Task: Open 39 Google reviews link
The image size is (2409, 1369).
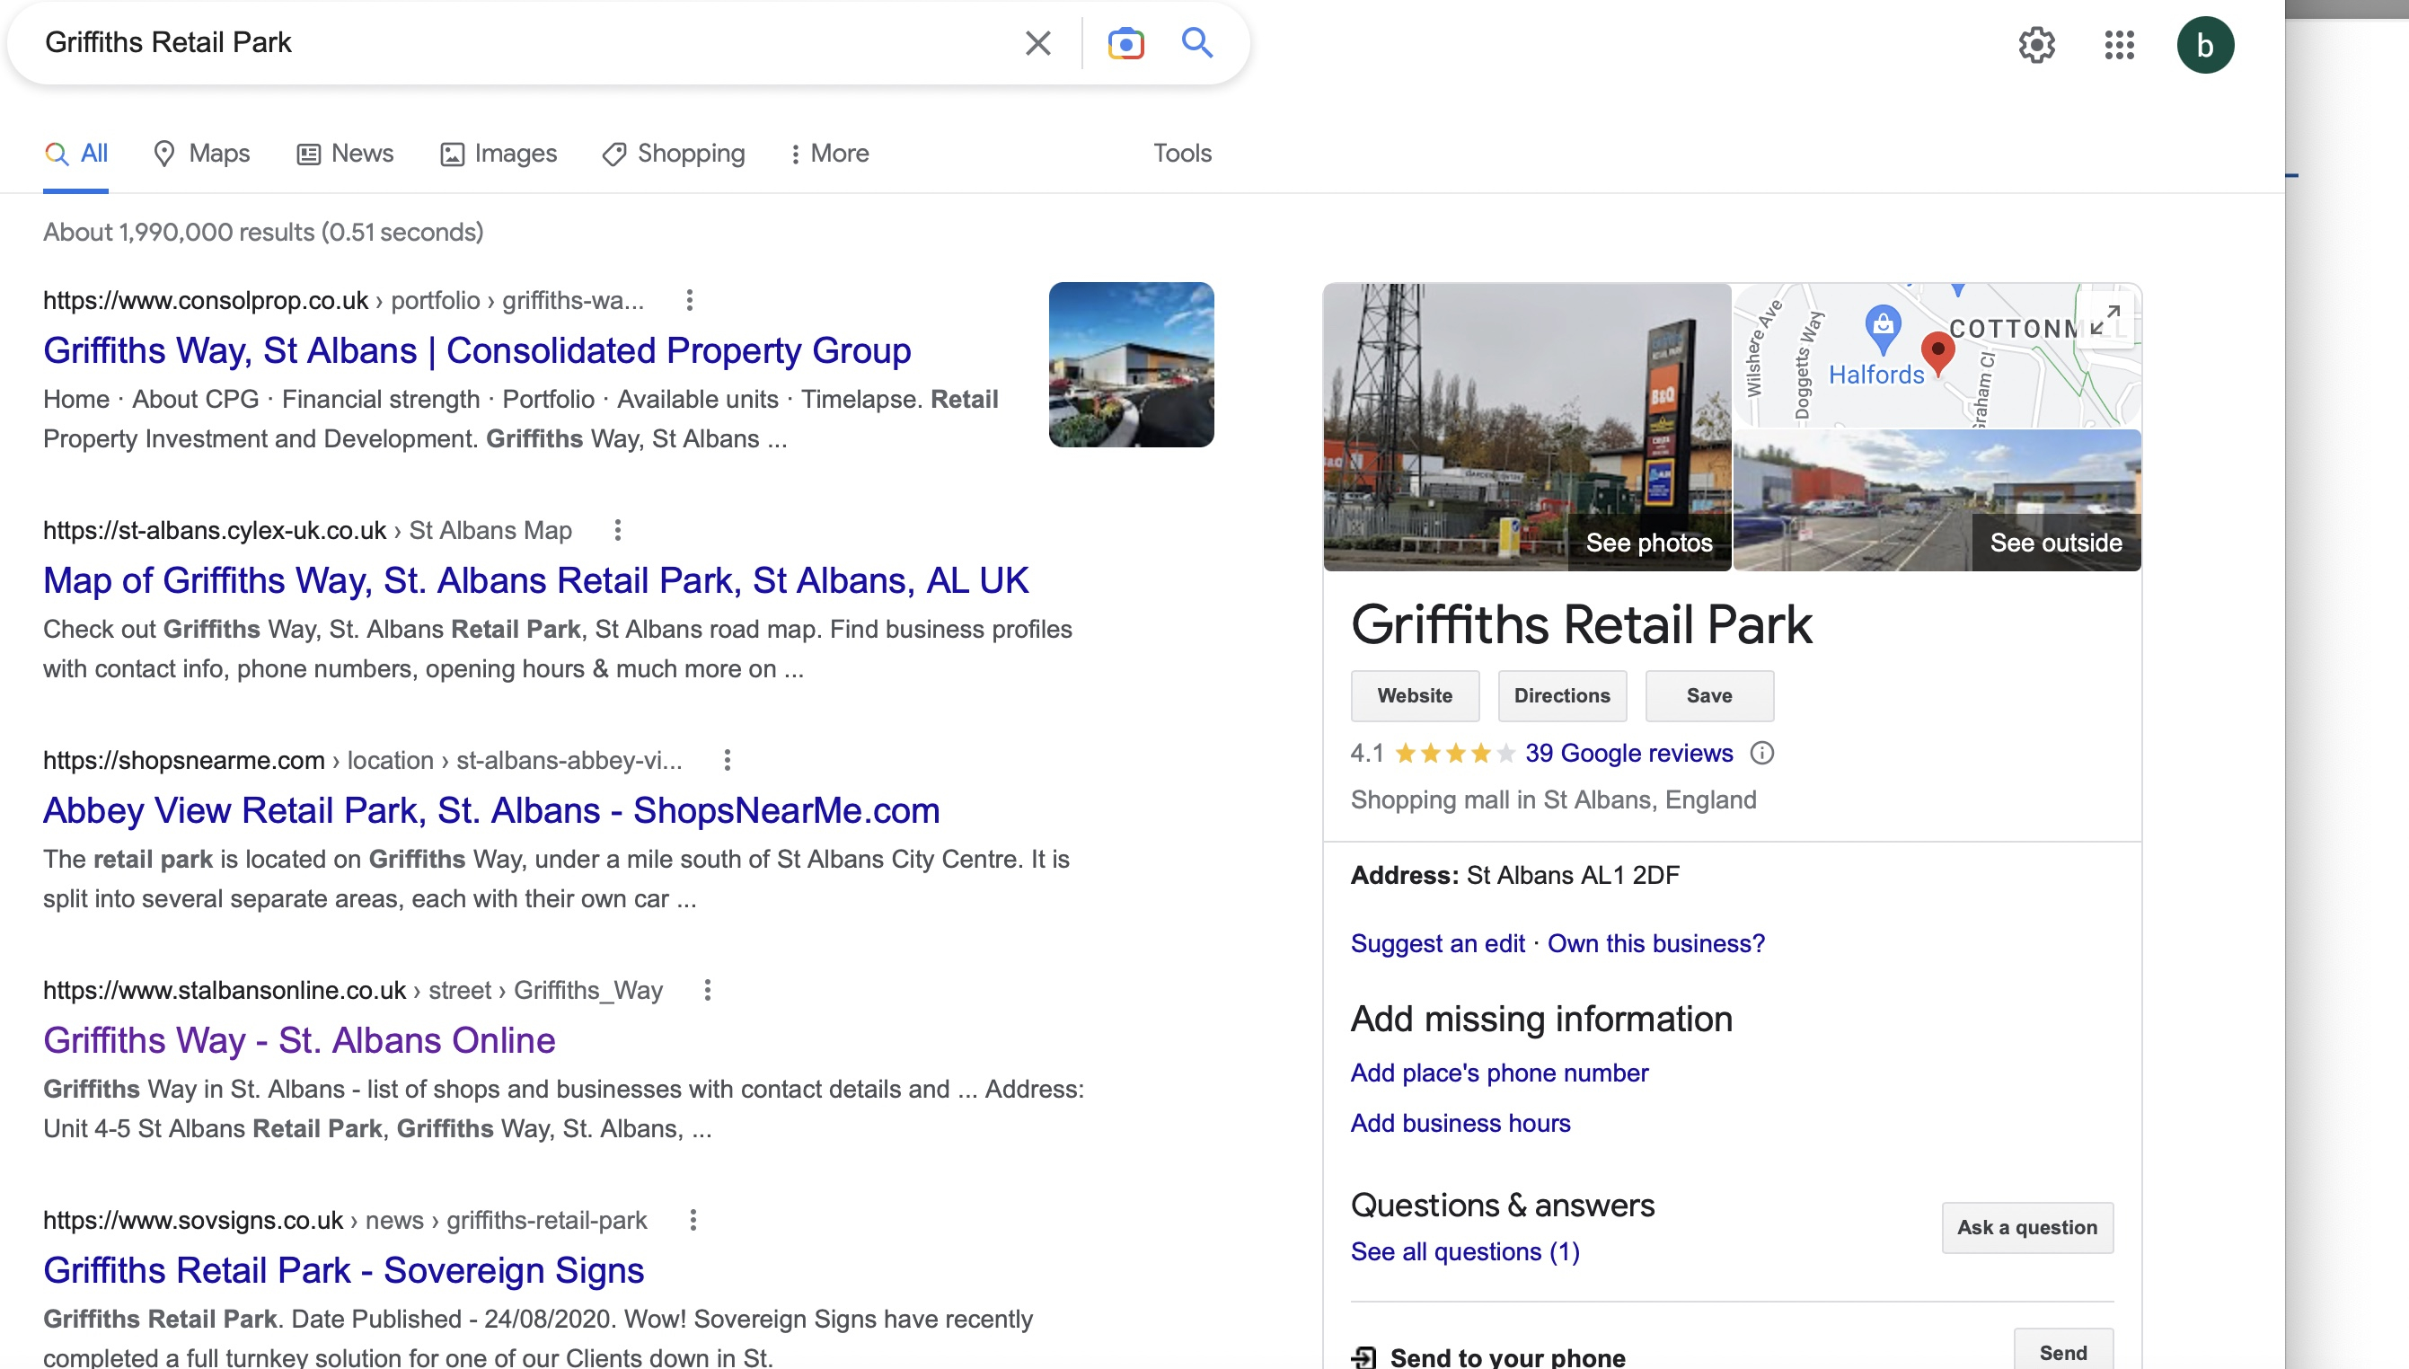Action: pyautogui.click(x=1628, y=753)
